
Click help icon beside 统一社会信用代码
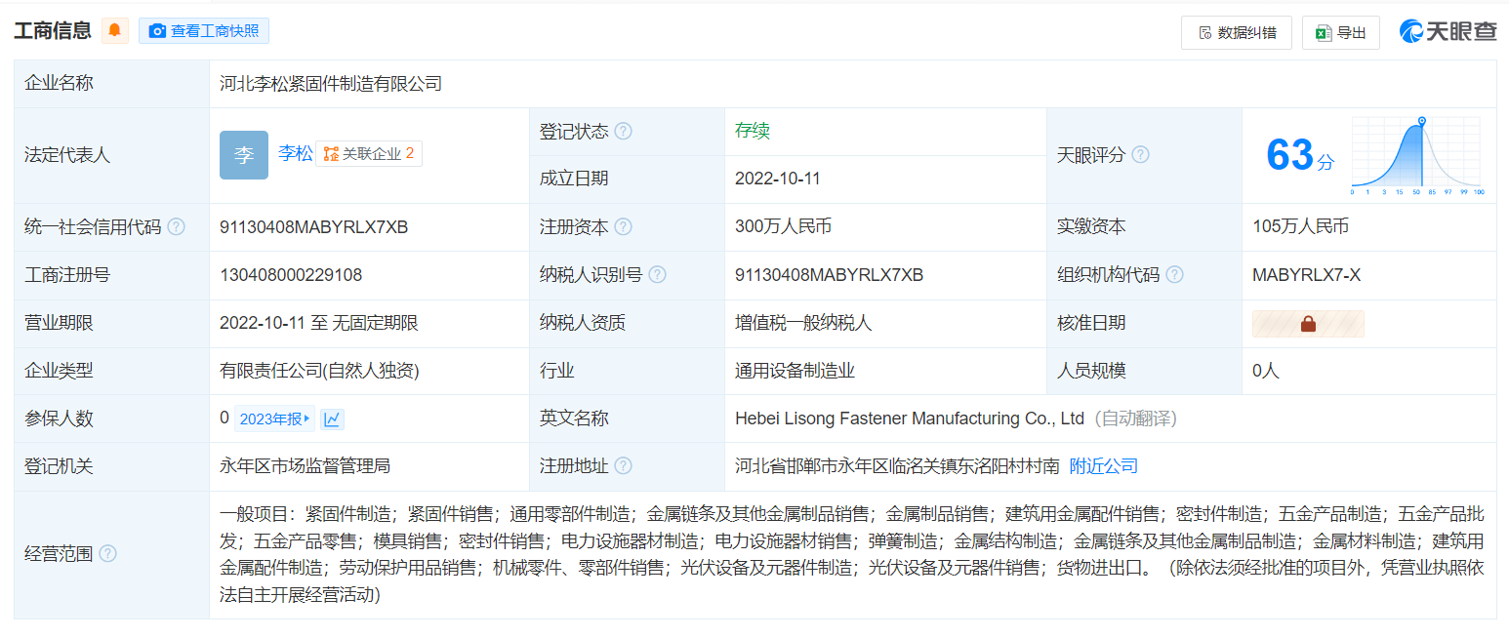176,227
